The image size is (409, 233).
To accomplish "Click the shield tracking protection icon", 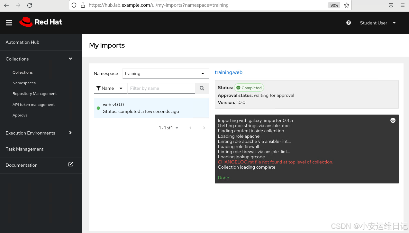I will tap(74, 5).
